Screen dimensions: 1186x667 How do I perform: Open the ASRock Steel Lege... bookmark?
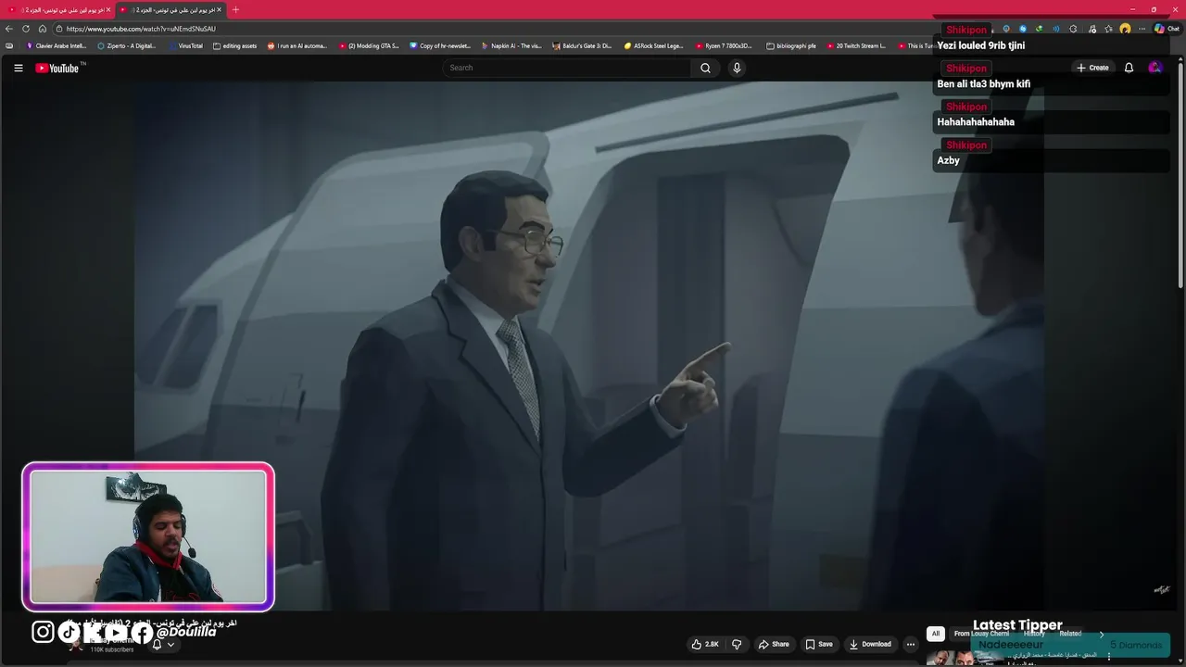(x=654, y=45)
